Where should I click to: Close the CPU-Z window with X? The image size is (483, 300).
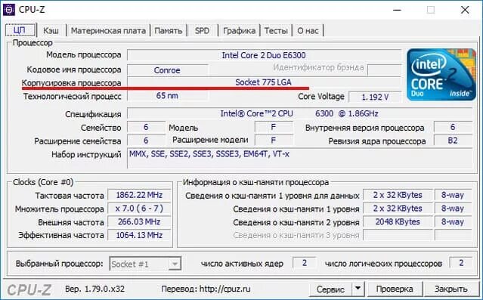465,10
